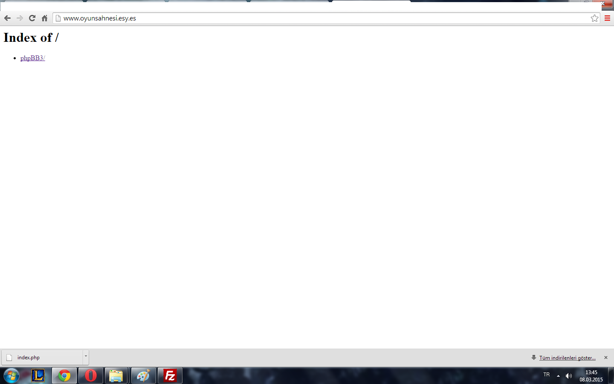Open Opera browser from taskbar

(91, 376)
